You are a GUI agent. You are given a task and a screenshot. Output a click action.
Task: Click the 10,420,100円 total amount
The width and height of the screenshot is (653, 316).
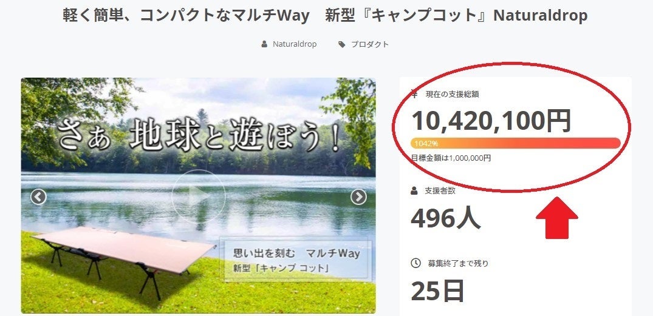(491, 121)
